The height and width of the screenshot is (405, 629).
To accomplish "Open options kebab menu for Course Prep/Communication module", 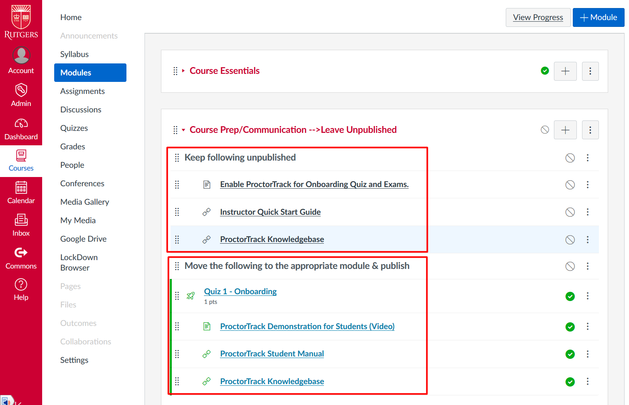I will coord(590,130).
